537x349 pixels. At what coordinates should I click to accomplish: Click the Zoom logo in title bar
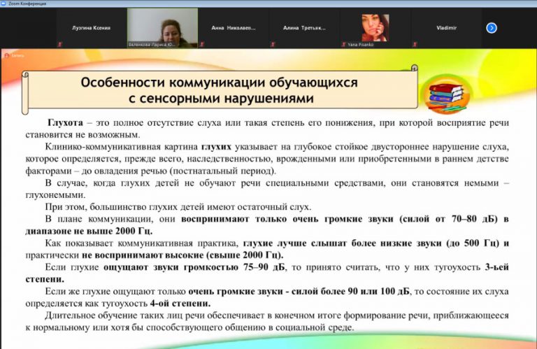click(3, 3)
